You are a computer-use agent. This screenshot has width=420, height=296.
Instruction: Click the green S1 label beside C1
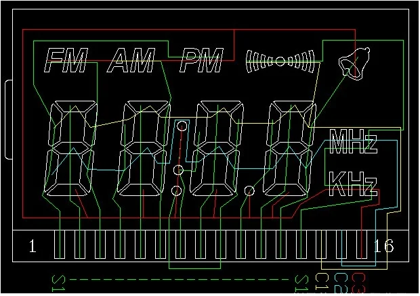302,284
